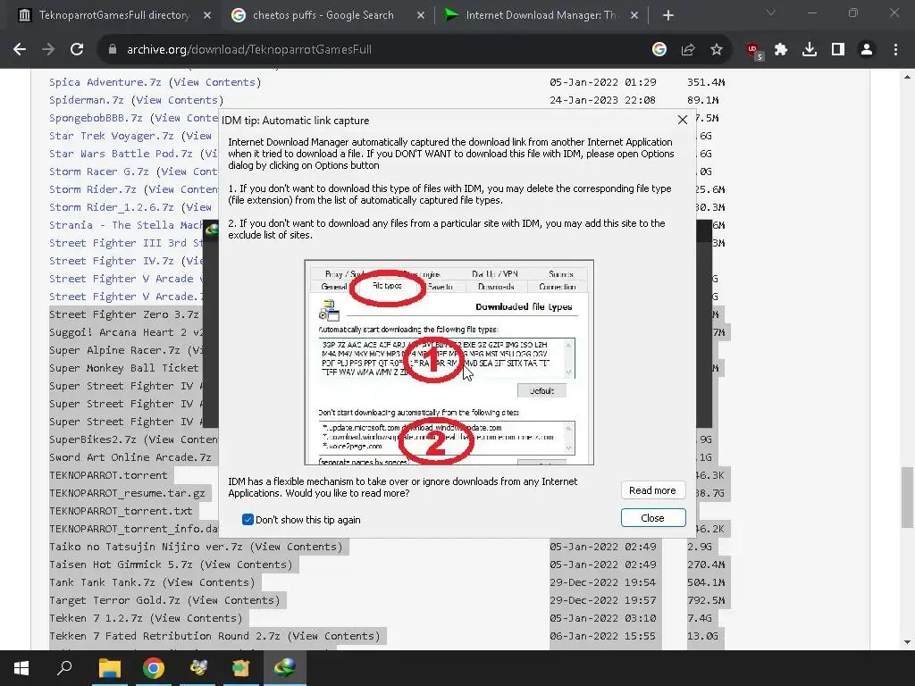Open View Contents for Tekken 7 Fated Retribution

point(334,636)
